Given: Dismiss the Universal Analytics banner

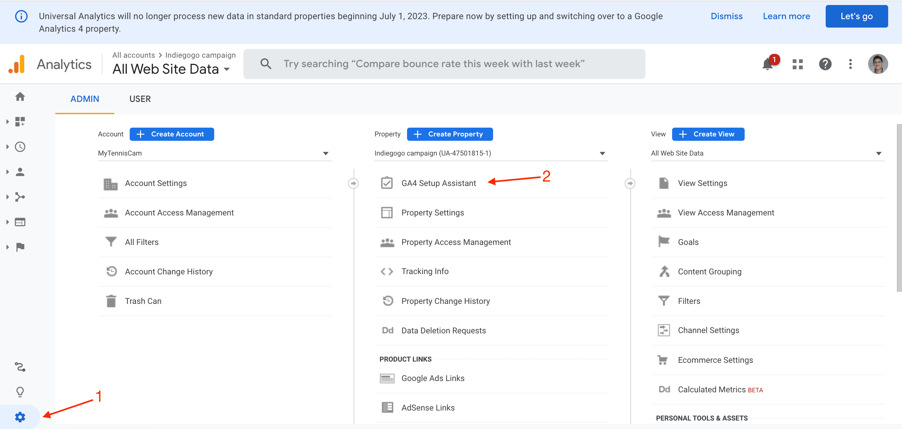Looking at the screenshot, I should click(x=726, y=16).
